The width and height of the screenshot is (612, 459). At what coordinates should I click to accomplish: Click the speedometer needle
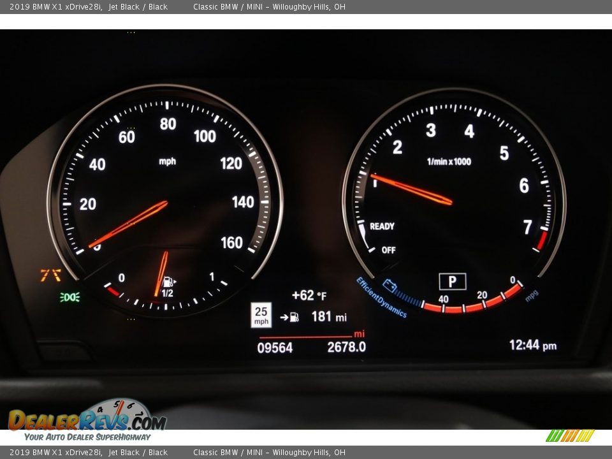[x=128, y=224]
